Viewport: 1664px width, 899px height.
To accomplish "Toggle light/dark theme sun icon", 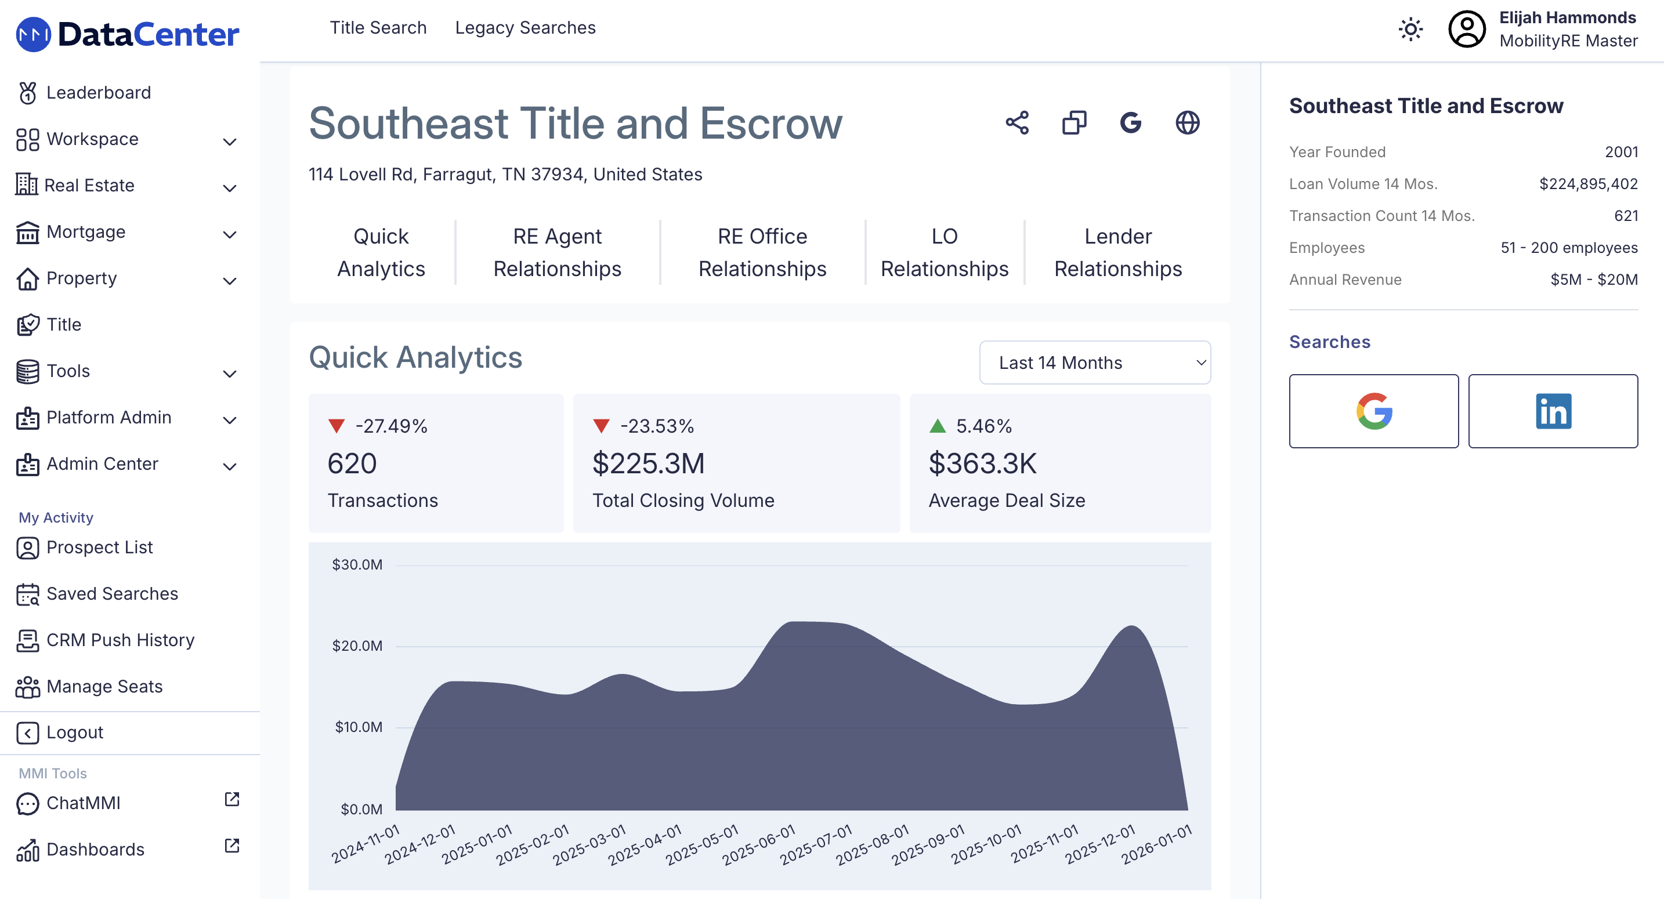I will [1411, 29].
